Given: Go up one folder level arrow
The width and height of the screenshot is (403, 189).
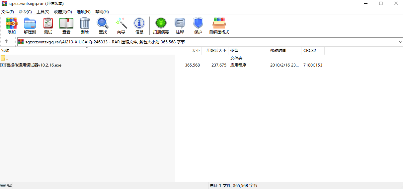Looking at the screenshot, I should [x=6, y=41].
